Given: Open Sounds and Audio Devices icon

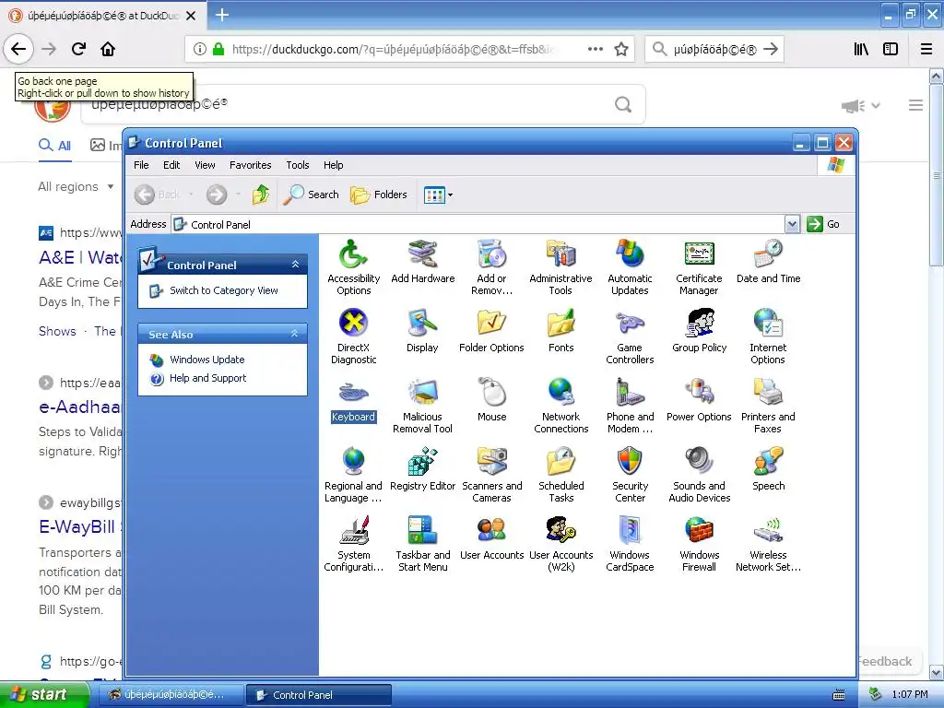Looking at the screenshot, I should [x=699, y=475].
